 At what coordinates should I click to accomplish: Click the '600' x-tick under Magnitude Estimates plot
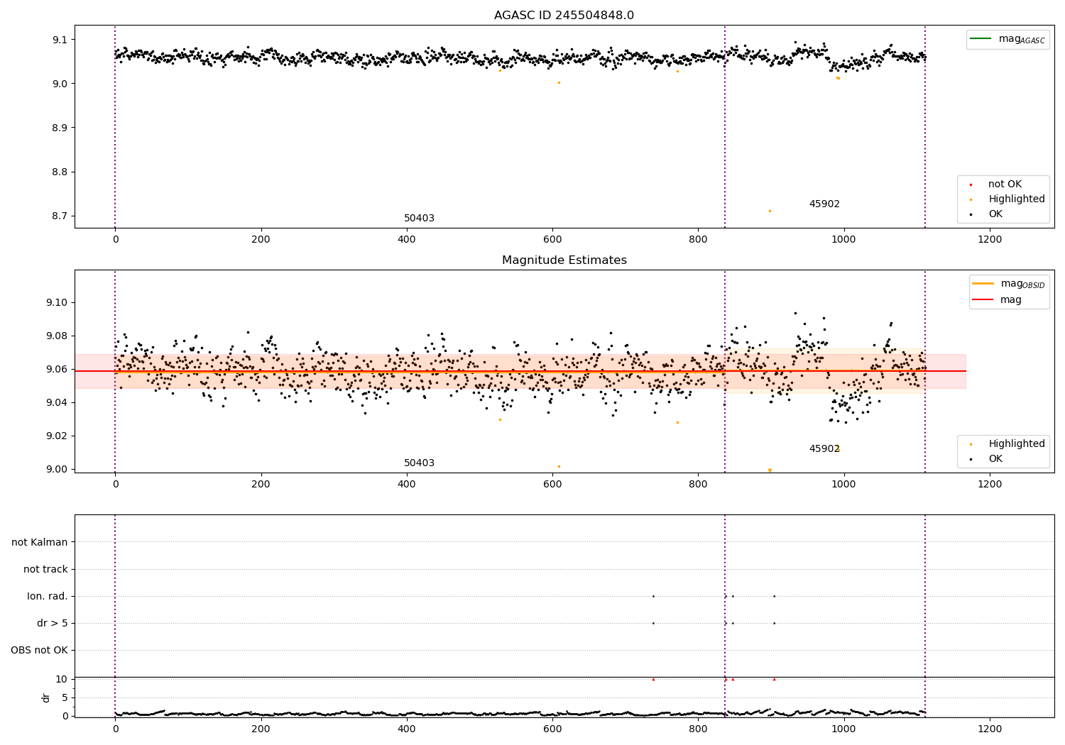[x=552, y=485]
